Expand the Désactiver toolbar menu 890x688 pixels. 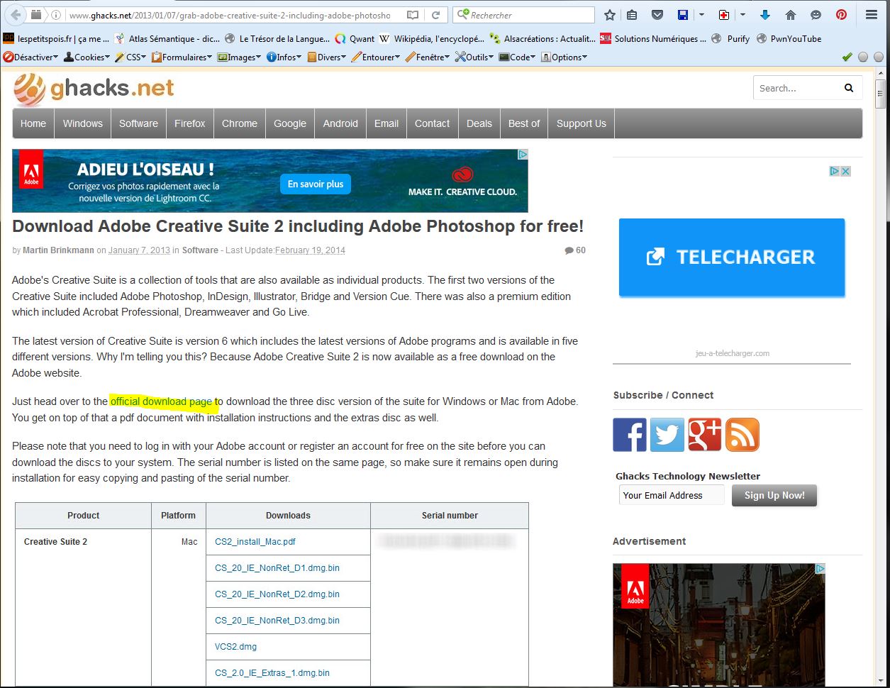pos(31,57)
